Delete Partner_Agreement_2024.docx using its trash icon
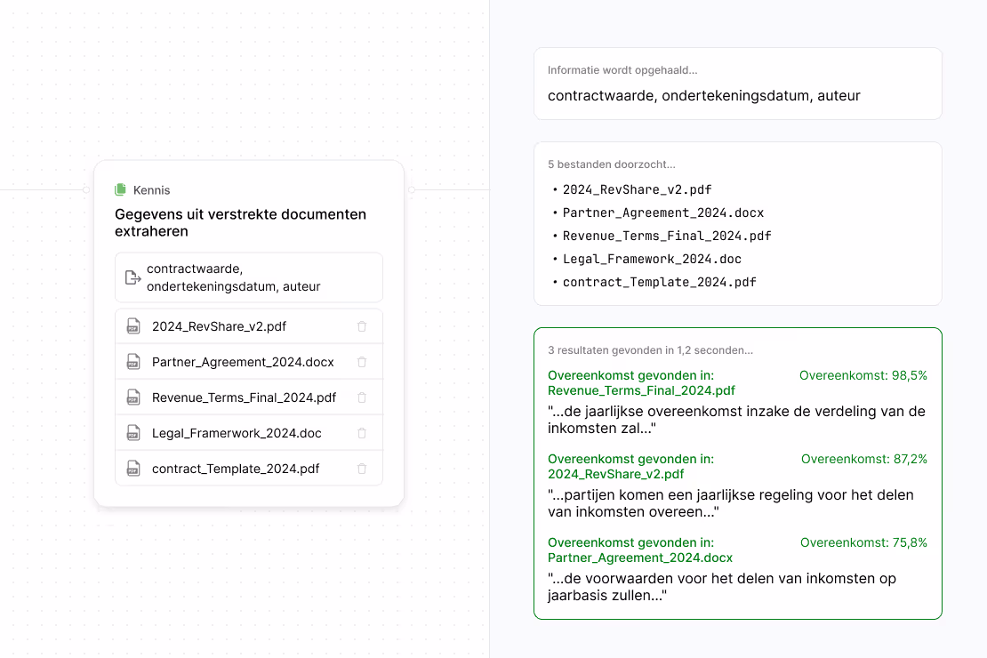Screen dimensions: 987x658 (x=362, y=361)
